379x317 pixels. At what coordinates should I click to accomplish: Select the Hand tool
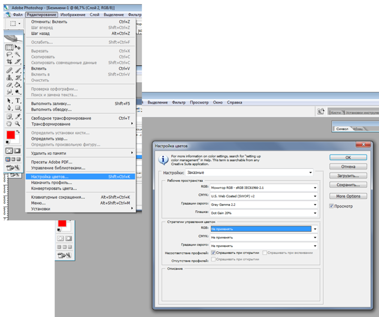coord(9,124)
